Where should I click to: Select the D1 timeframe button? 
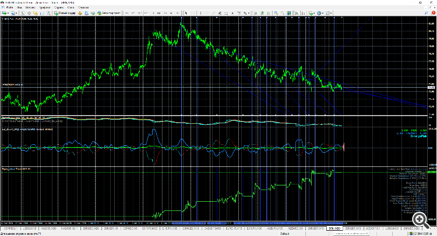165,13
